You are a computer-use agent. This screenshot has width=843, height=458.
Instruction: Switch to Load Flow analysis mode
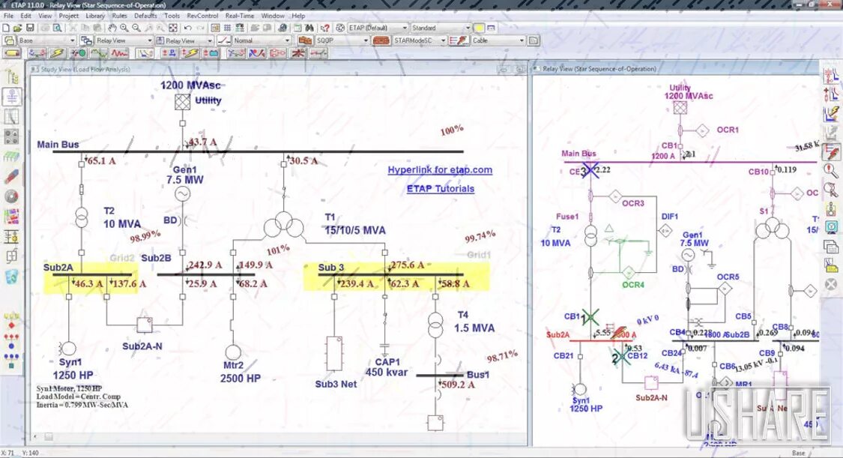[37, 53]
